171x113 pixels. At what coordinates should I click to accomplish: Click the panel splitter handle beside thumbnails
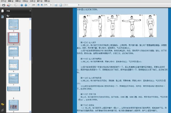tap(32, 60)
